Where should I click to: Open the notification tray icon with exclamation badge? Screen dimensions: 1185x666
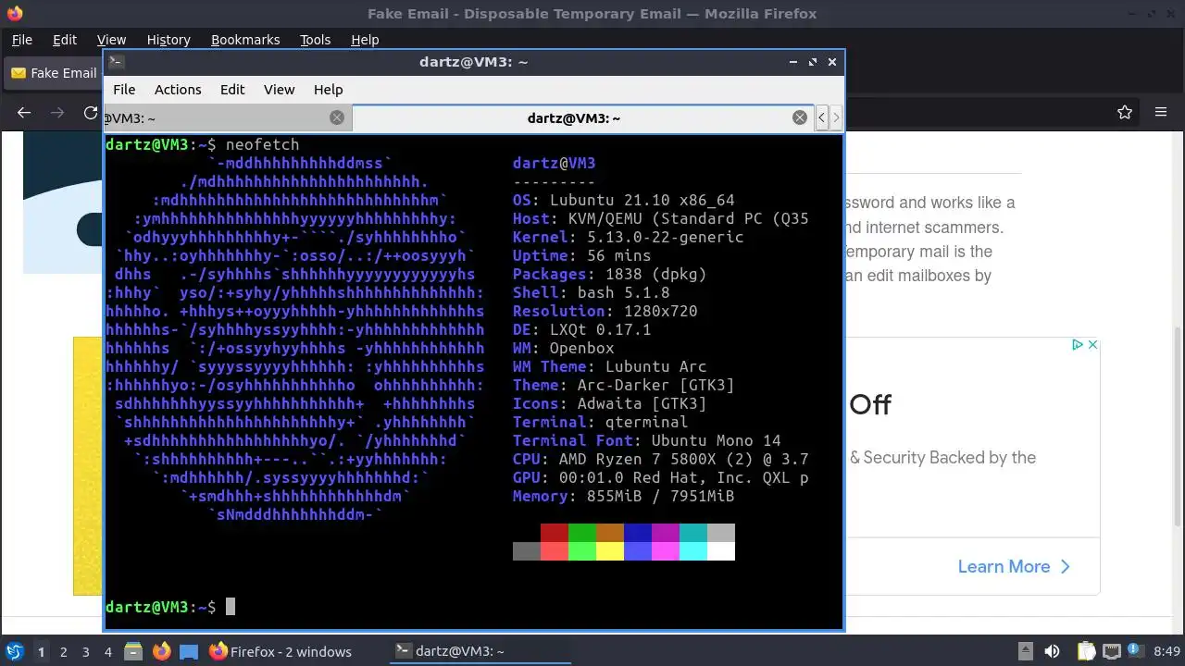(x=1136, y=651)
